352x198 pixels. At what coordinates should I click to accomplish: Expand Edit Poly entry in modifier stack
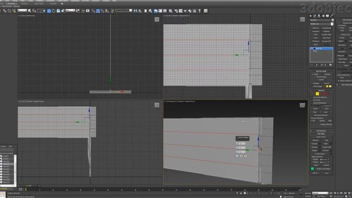coord(312,48)
